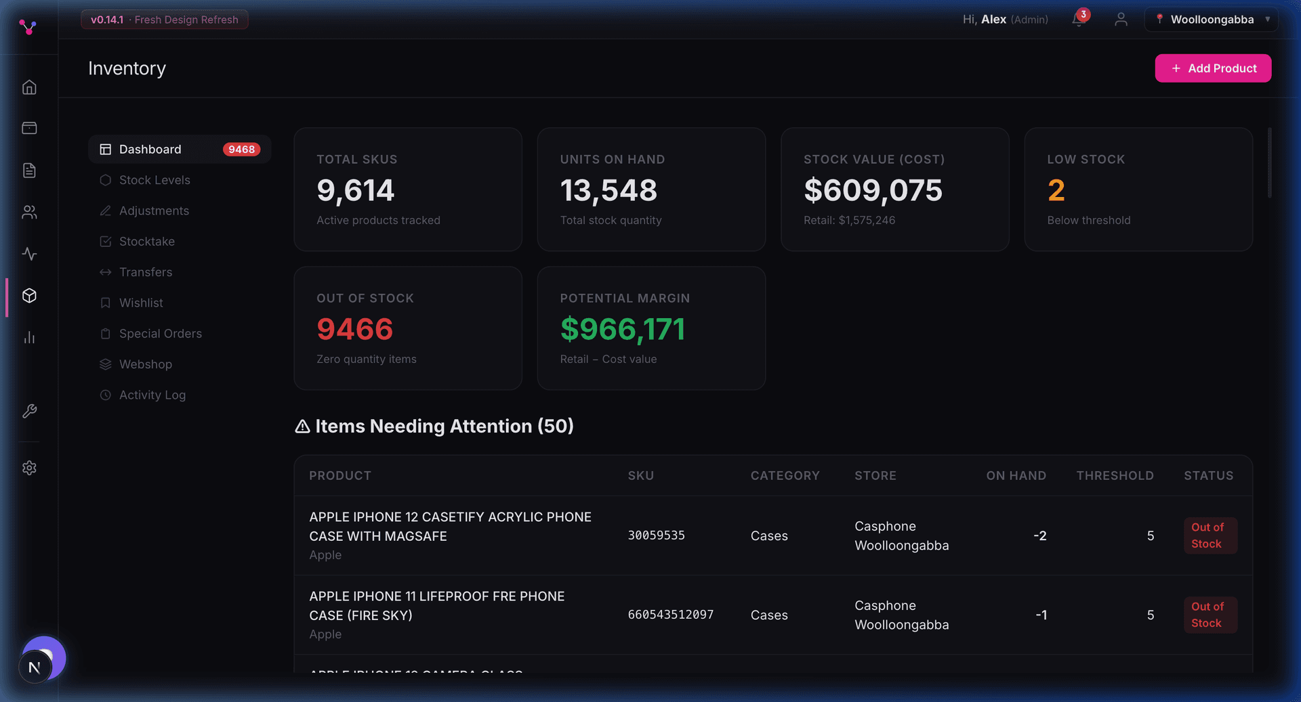This screenshot has width=1301, height=702.
Task: Select the activity pulse icon in the sidebar
Action: coord(29,254)
